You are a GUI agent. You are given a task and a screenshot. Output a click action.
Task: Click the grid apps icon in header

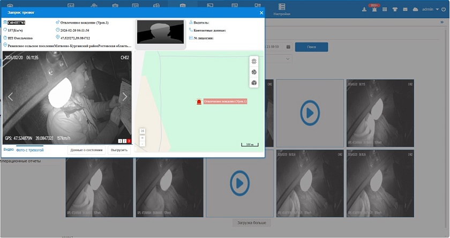point(385,9)
